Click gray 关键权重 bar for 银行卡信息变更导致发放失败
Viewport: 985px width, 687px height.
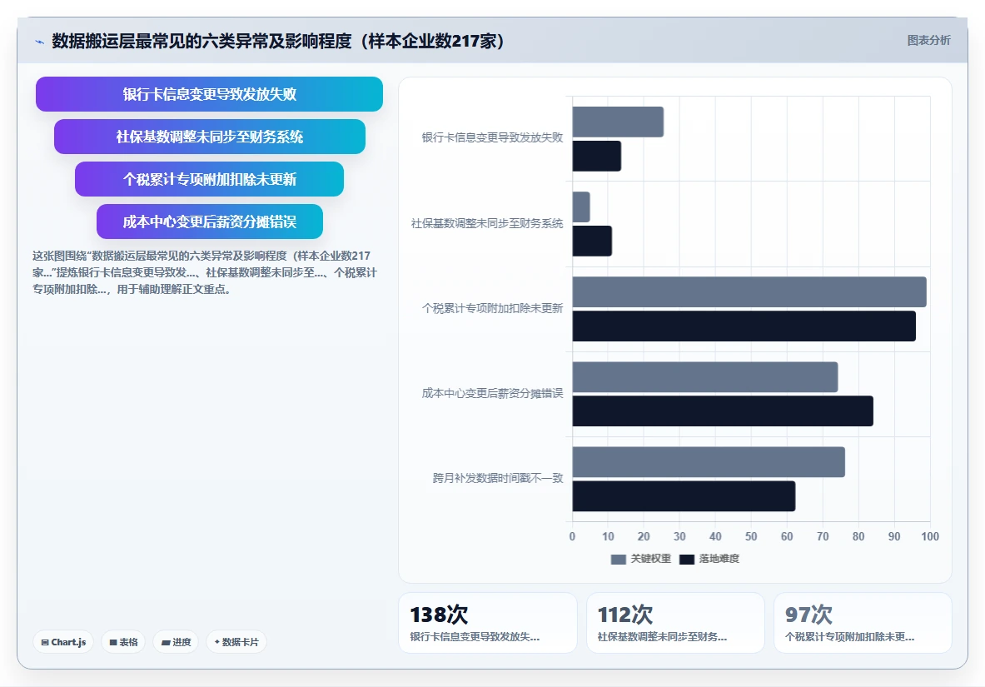[x=618, y=122]
